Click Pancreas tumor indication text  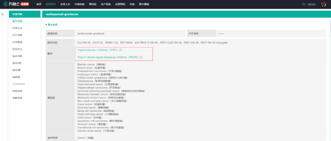(93, 108)
